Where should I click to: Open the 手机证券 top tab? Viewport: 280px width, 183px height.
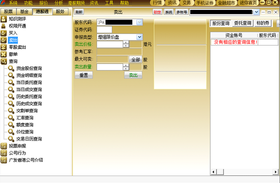(205, 3)
